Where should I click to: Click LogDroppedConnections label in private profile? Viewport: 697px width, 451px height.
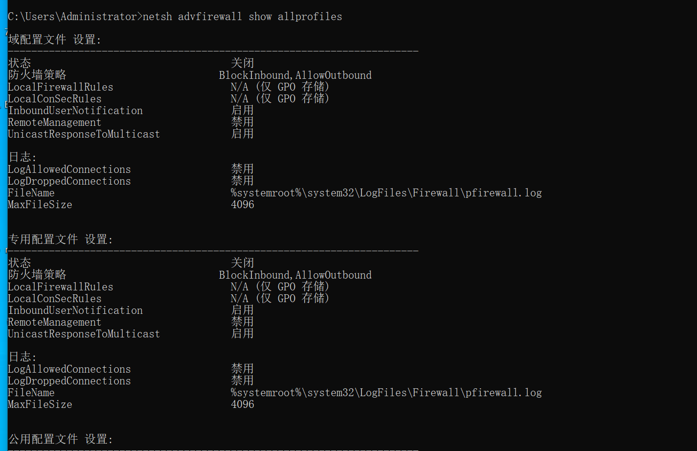tap(69, 381)
